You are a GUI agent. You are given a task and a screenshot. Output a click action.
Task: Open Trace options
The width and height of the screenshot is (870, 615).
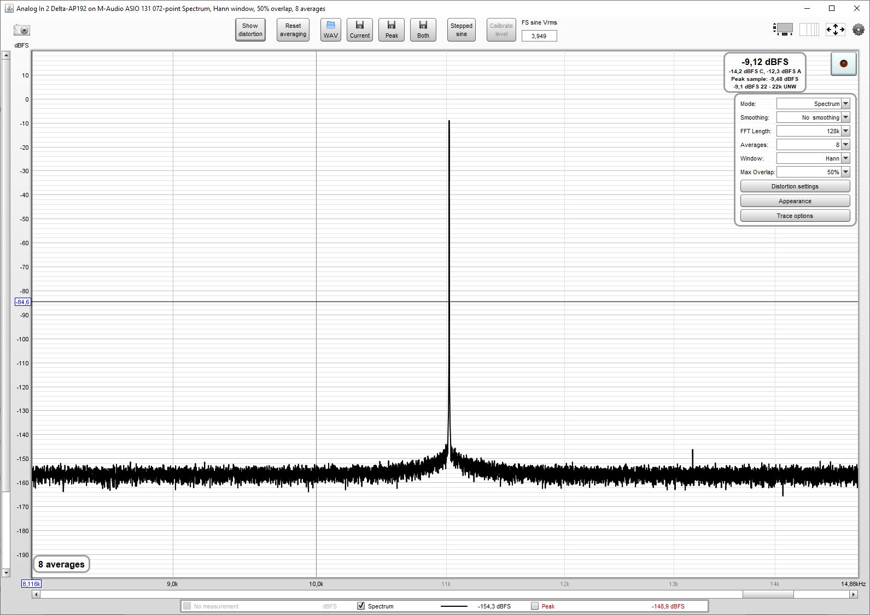795,216
